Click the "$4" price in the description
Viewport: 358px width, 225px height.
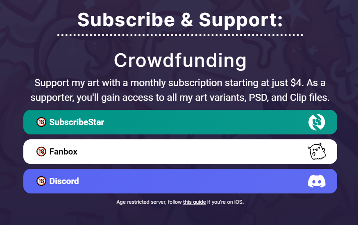pos(297,83)
